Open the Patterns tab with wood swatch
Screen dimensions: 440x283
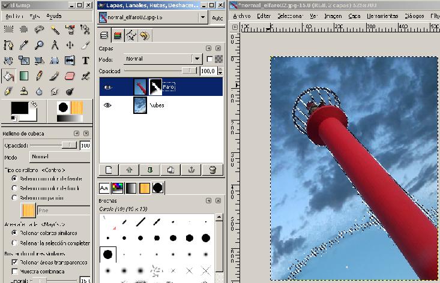pyautogui.click(x=145, y=188)
